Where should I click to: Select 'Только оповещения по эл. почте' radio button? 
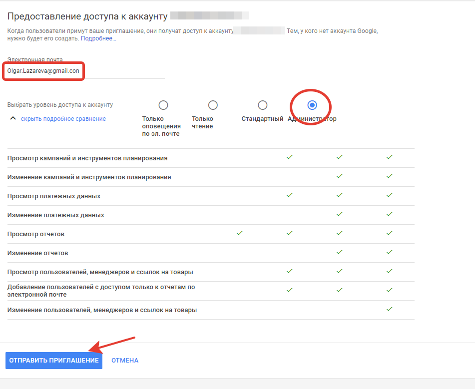coord(163,105)
